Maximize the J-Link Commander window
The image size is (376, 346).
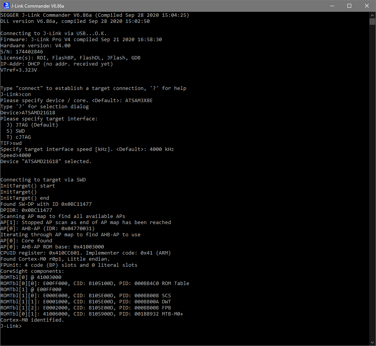tap(349, 6)
